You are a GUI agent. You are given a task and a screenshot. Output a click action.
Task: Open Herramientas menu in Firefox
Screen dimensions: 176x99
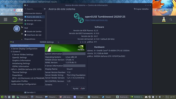[x=44, y=2]
